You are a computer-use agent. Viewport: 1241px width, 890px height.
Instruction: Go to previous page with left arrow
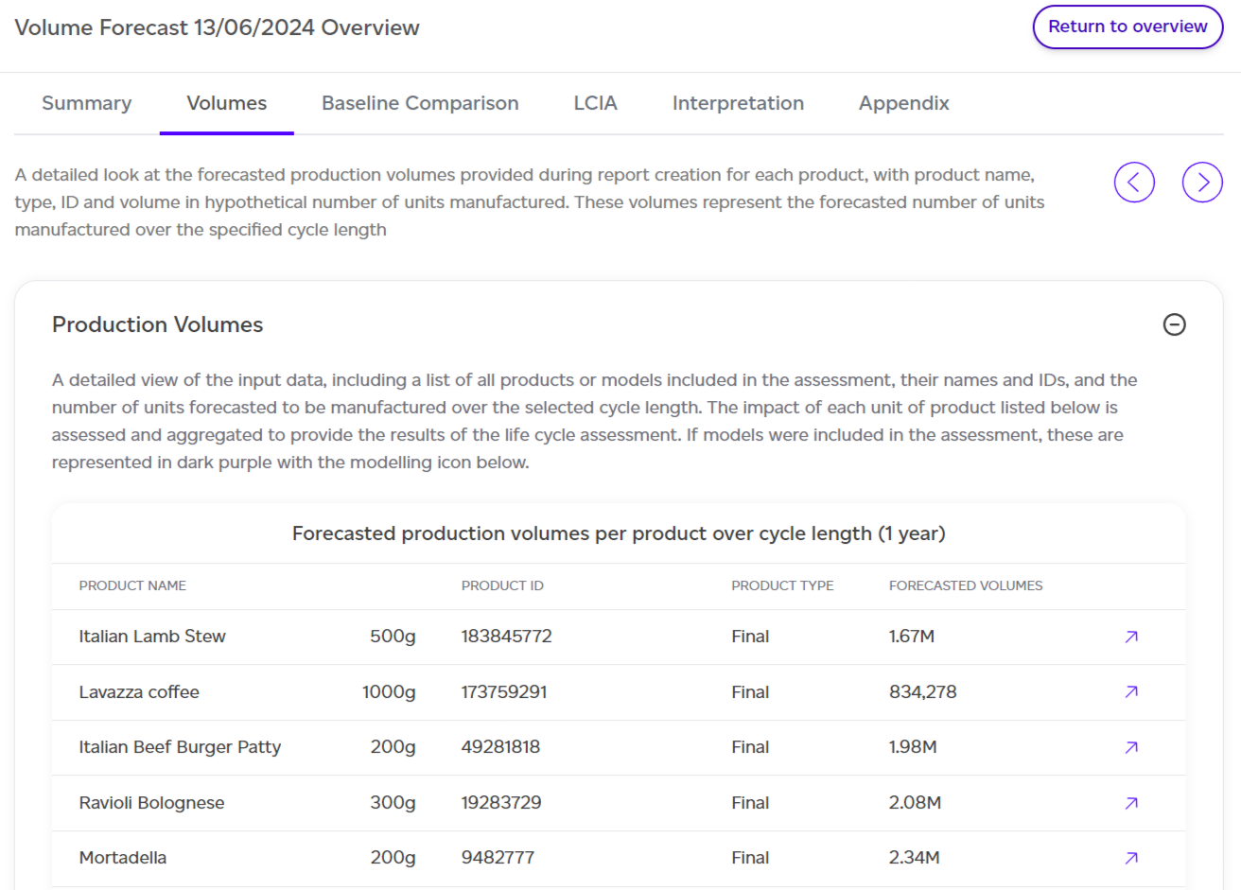(1134, 183)
